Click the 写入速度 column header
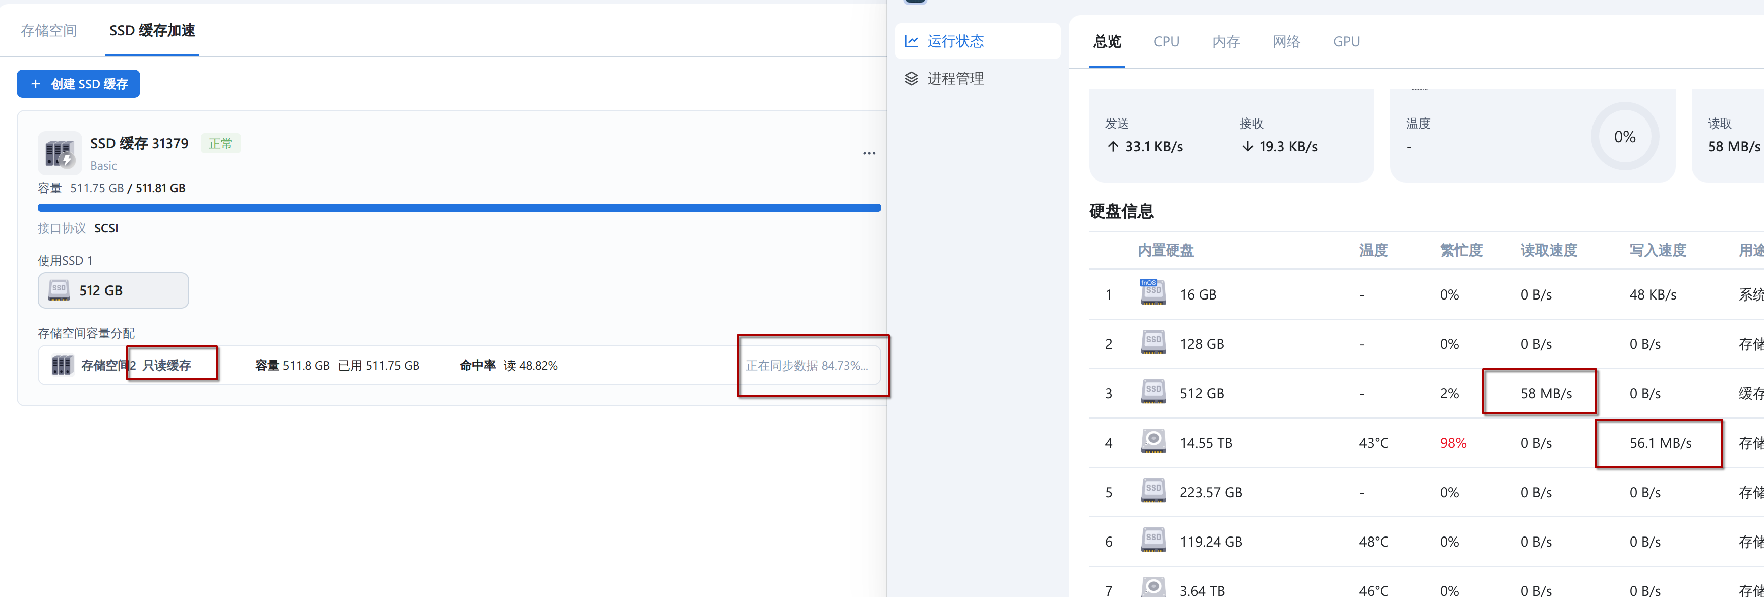 (x=1657, y=251)
